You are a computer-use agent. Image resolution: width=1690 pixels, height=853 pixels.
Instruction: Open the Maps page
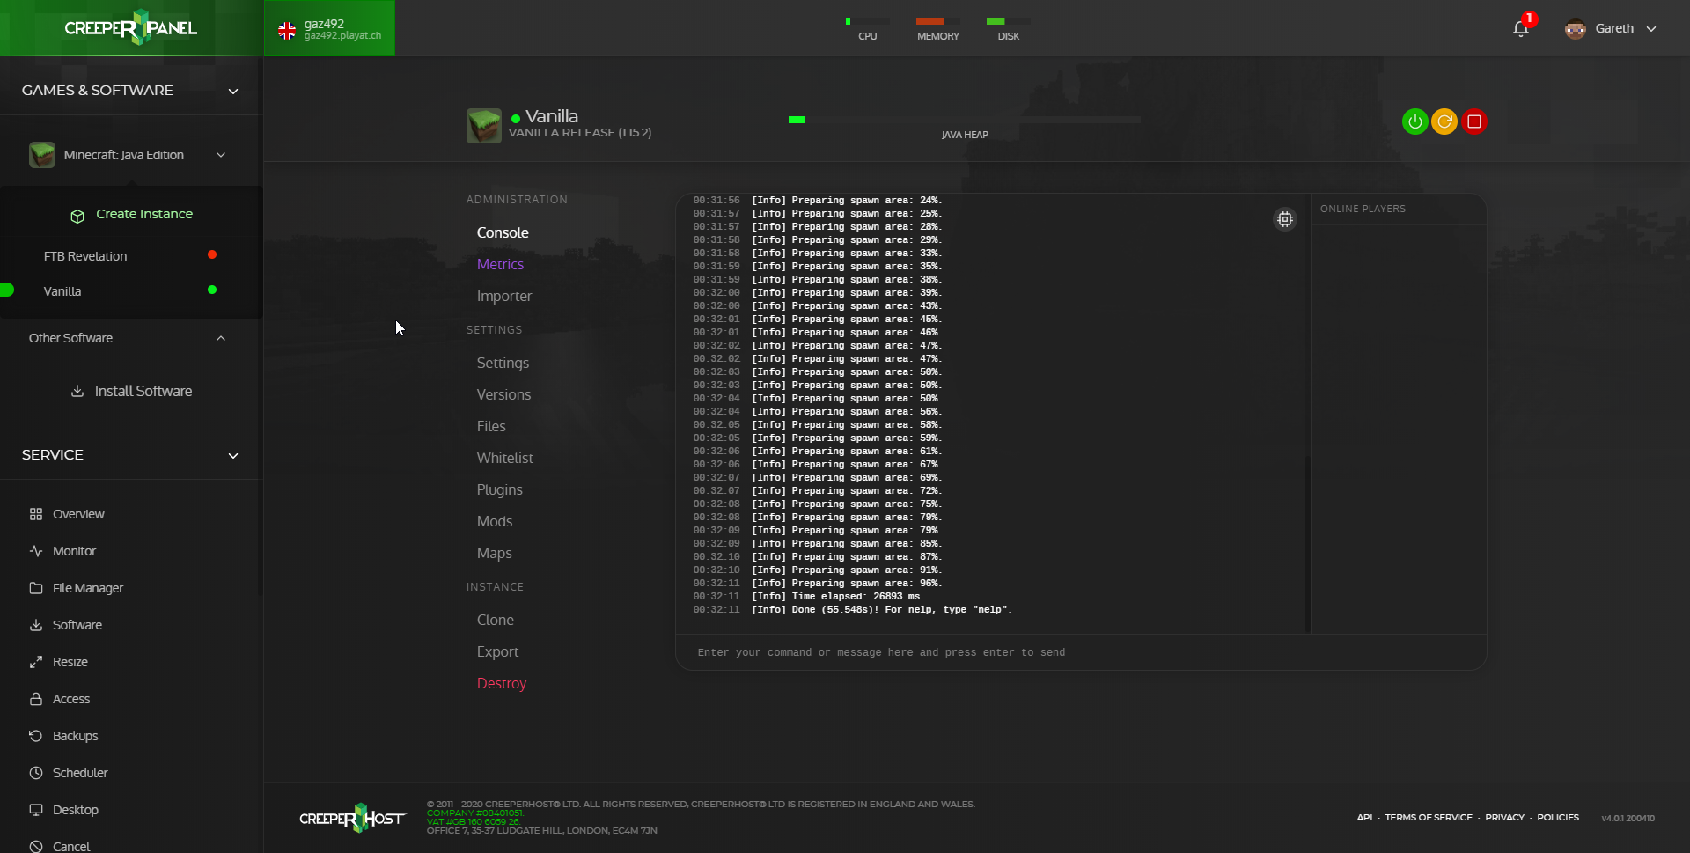494,553
